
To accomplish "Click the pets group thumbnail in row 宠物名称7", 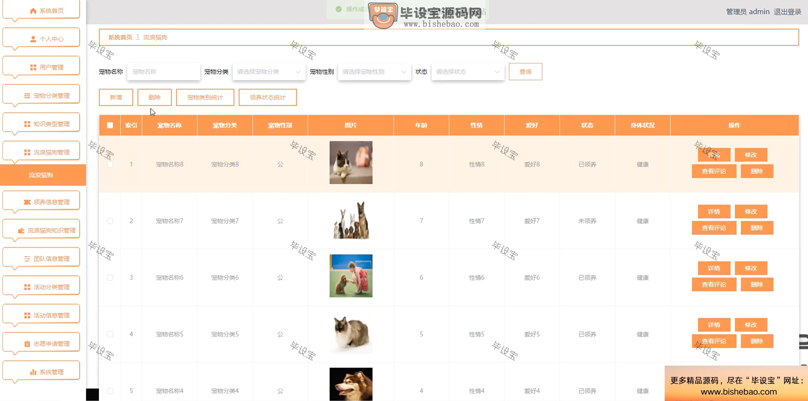I will [x=351, y=219].
